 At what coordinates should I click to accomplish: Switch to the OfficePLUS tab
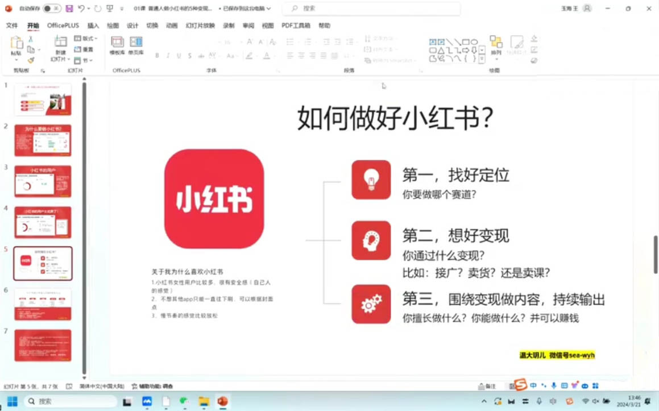63,26
